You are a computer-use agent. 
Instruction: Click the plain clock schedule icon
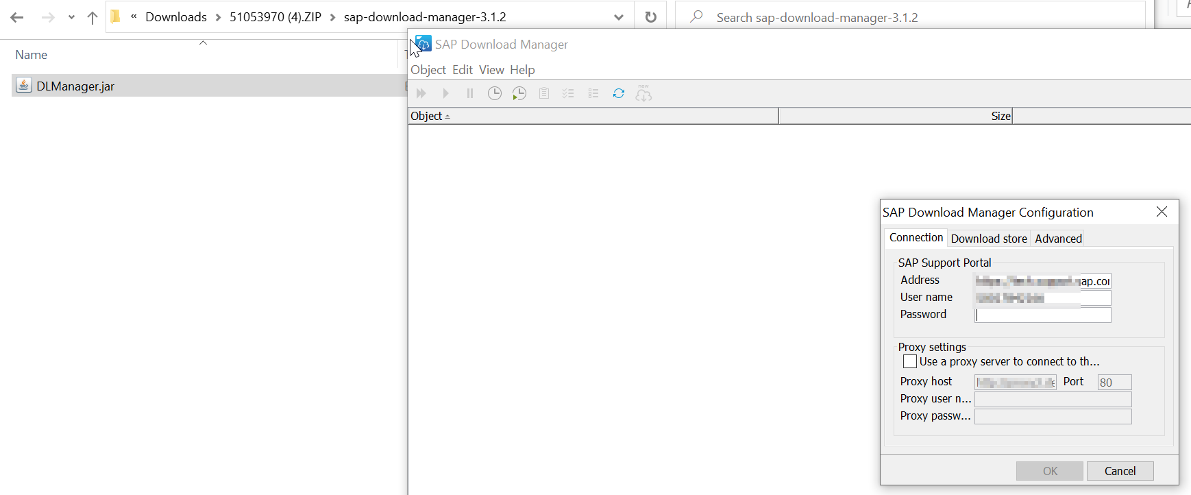(495, 93)
